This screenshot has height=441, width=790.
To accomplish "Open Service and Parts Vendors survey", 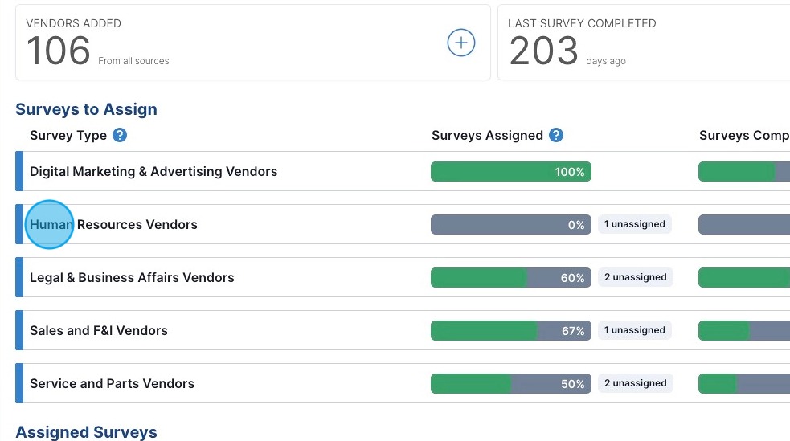I will click(112, 383).
